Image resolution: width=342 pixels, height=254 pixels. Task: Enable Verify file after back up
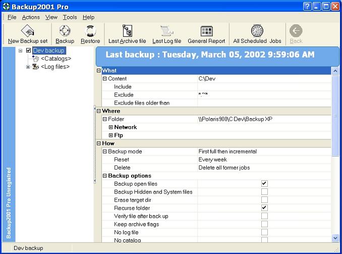pos(264,216)
